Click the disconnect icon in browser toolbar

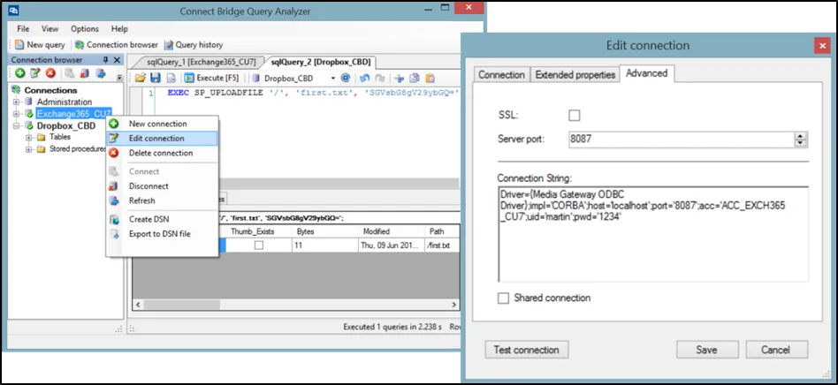click(85, 73)
